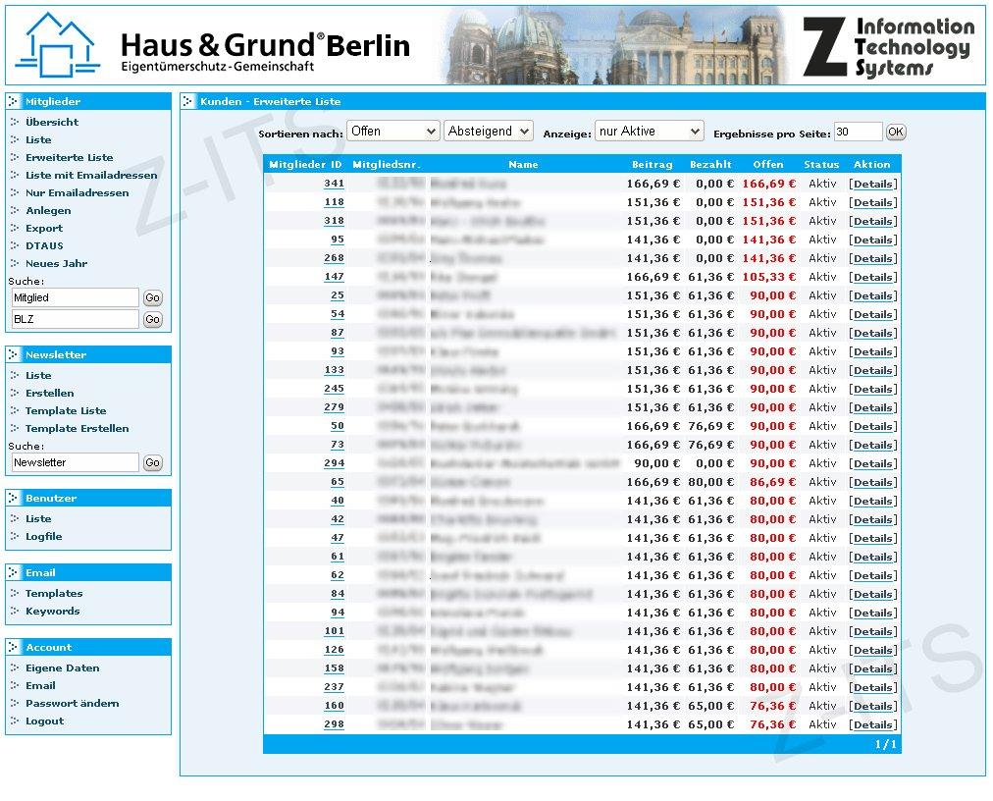The height and width of the screenshot is (801, 993).
Task: Click the Go button next to Mitglied search
Action: pyautogui.click(x=153, y=297)
